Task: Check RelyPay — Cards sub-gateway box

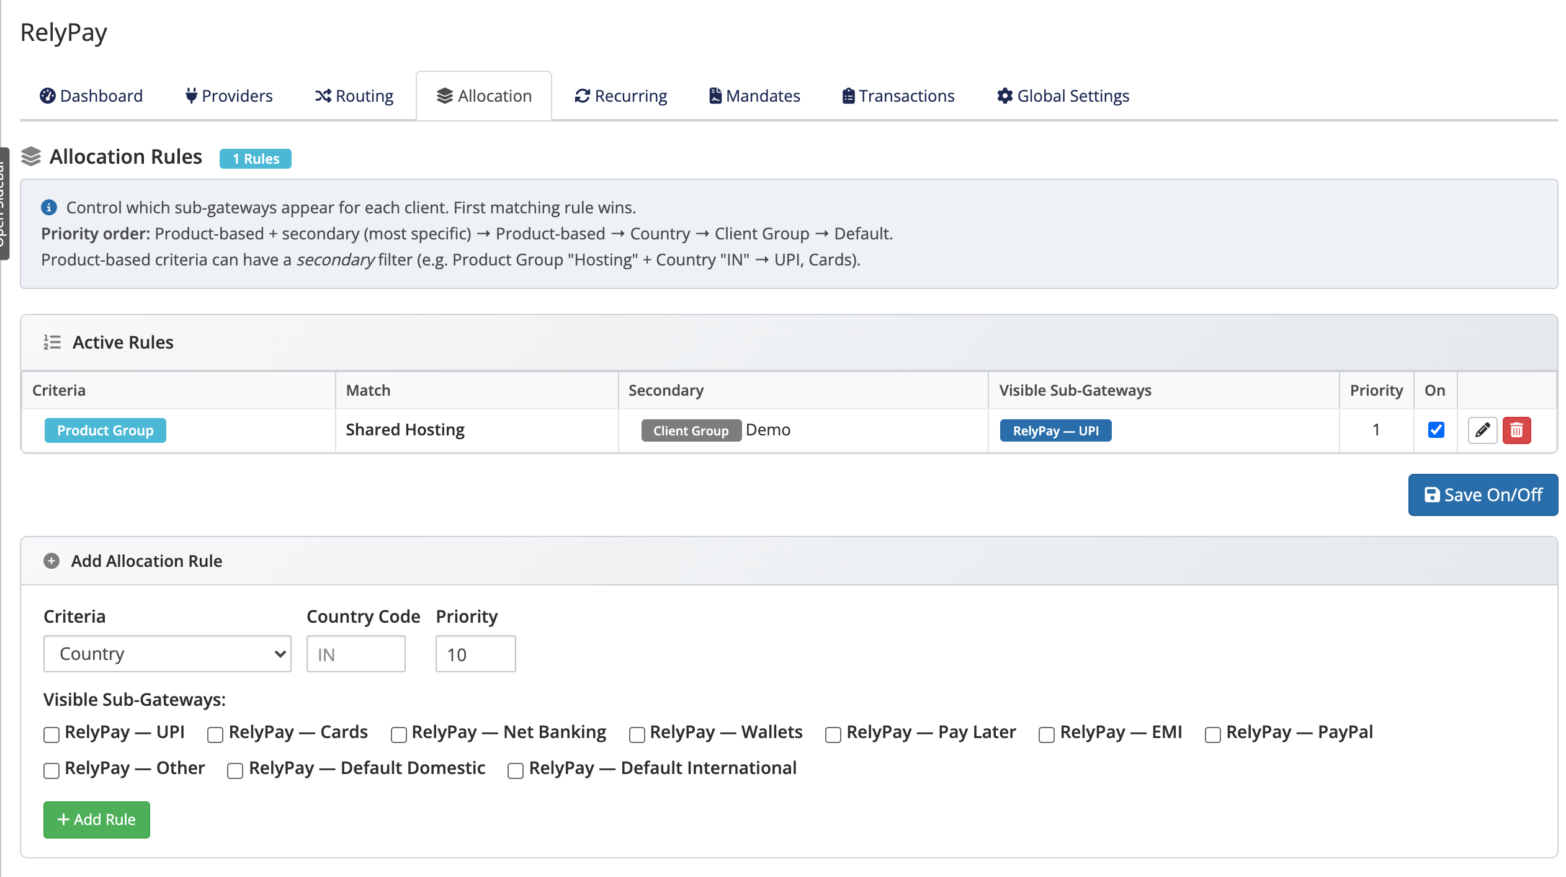Action: click(x=215, y=735)
